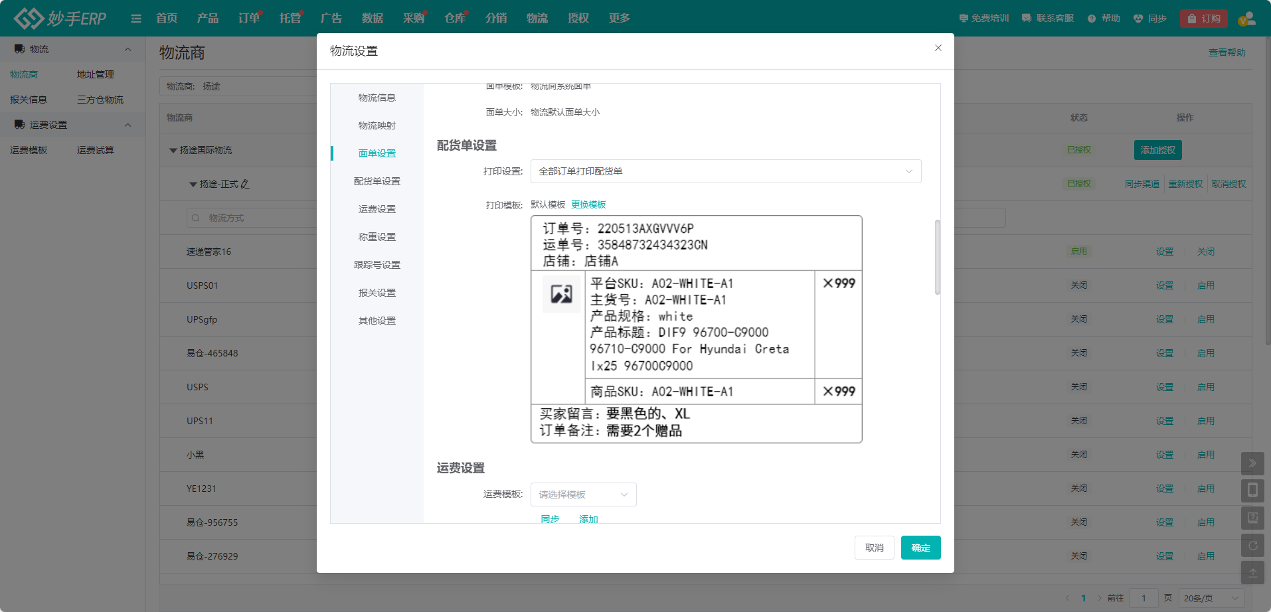Open the 打印设置 print setting dropdown
Image resolution: width=1271 pixels, height=612 pixels.
click(725, 171)
